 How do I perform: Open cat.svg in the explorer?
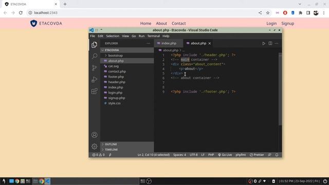coord(127,66)
